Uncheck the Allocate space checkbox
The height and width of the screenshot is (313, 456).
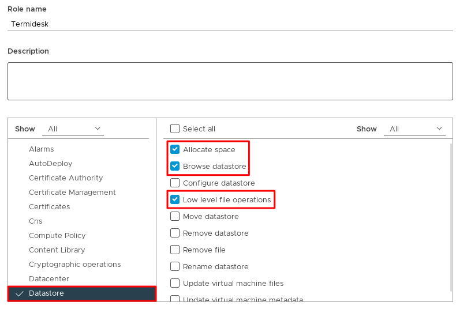[175, 149]
